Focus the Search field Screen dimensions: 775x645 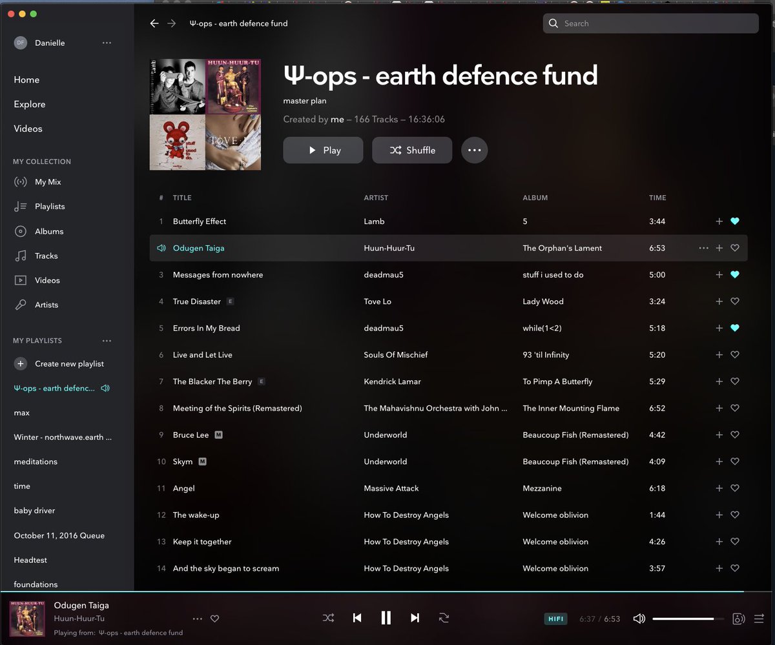(x=650, y=23)
